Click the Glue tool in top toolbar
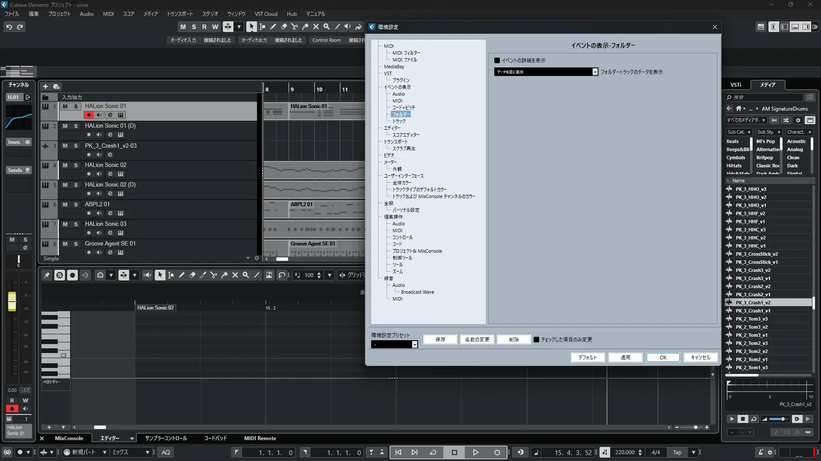This screenshot has height=461, width=821. pos(305,27)
